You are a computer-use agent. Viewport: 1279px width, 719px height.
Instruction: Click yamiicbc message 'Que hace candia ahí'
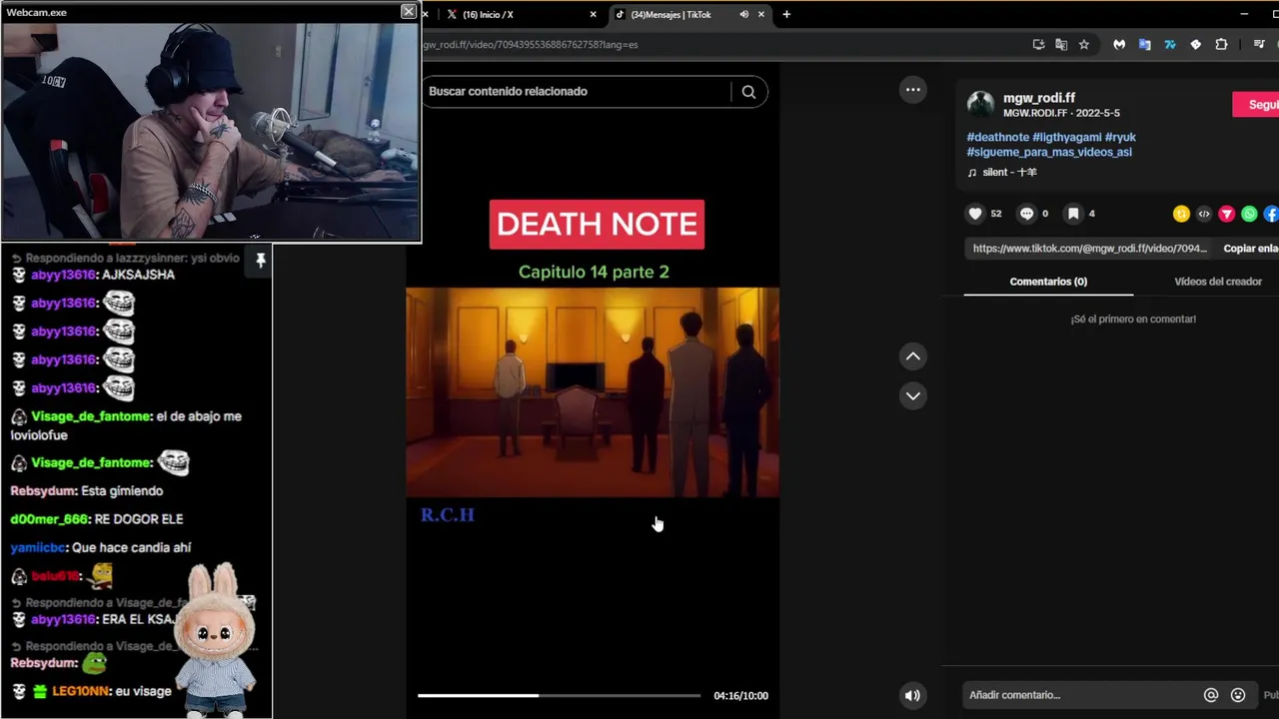pyautogui.click(x=101, y=547)
